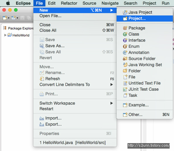
Task: Click the HelloWorld project folder icon
Action: [10, 35]
